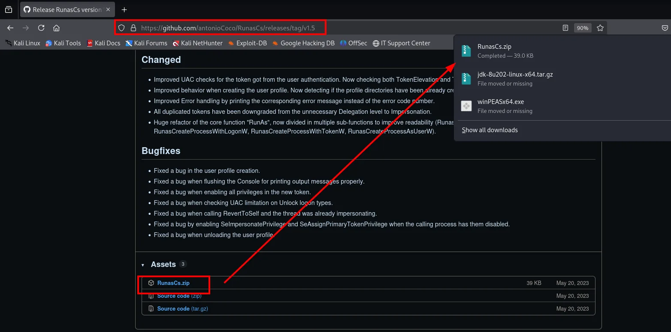Open the Kali NetHunter bookmark

(x=197, y=43)
